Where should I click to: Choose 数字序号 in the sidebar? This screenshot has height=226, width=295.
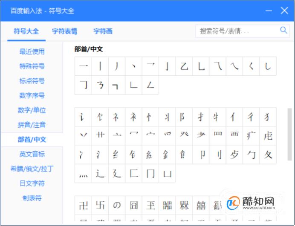point(32,95)
